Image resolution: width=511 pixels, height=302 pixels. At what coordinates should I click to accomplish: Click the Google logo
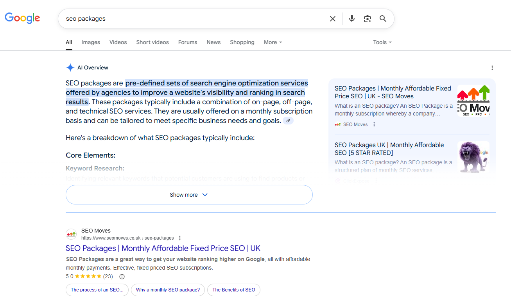coord(22,18)
